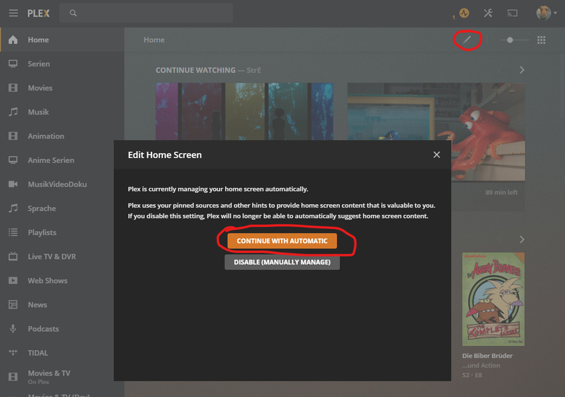Open the Activity pulse icon
Screen dimensions: 565x397
point(464,13)
